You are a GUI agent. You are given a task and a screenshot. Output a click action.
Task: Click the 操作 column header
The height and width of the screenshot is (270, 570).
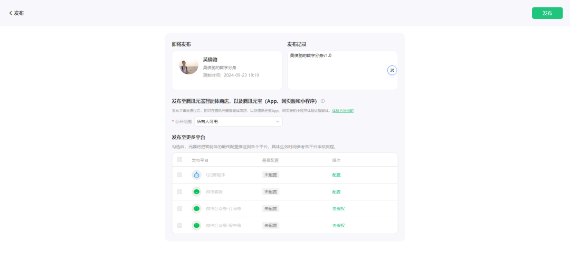click(x=336, y=160)
